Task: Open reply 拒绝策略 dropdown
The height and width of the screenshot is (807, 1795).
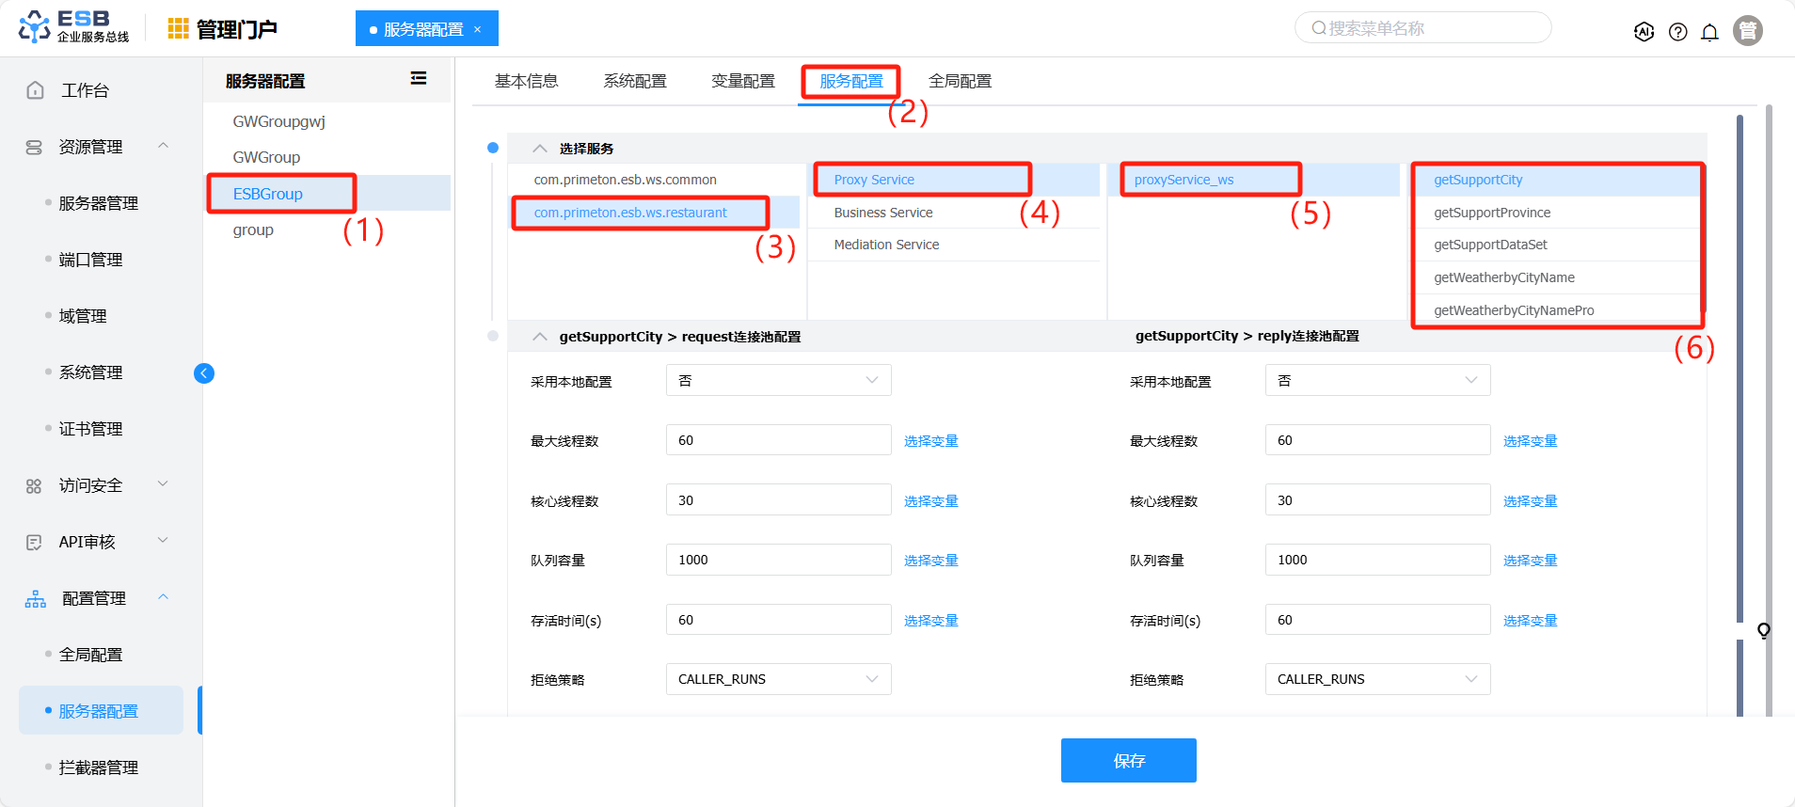Action: pos(1376,679)
